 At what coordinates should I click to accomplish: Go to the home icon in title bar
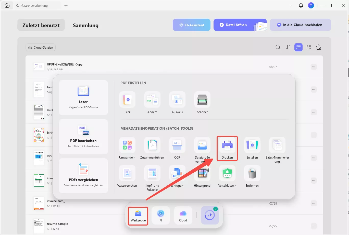[x=7, y=5]
